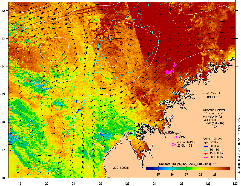This screenshot has width=241, height=186.
Task: Click the '200 1000m' isobath label
Action: click(121, 168)
